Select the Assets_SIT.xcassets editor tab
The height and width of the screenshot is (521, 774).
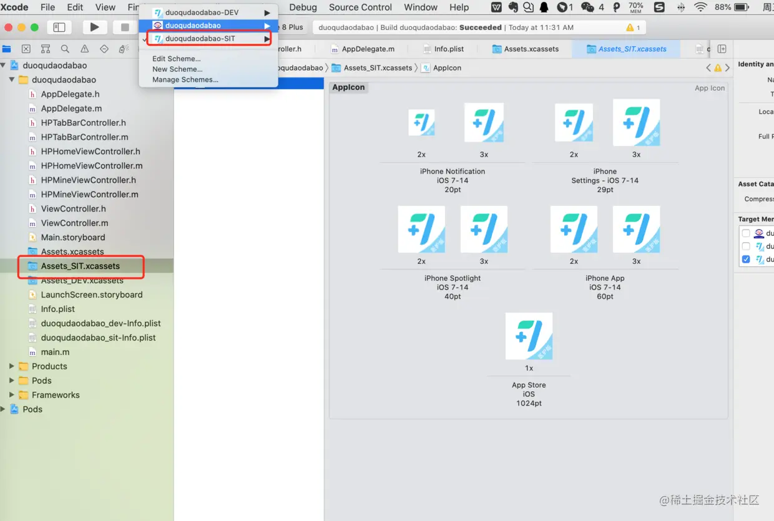pos(627,49)
